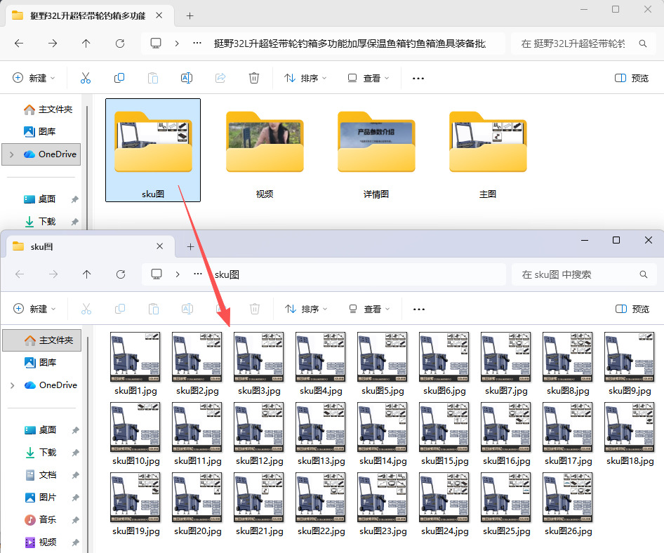Click the Rename icon in upper window toolbar
The width and height of the screenshot is (664, 553).
[187, 78]
